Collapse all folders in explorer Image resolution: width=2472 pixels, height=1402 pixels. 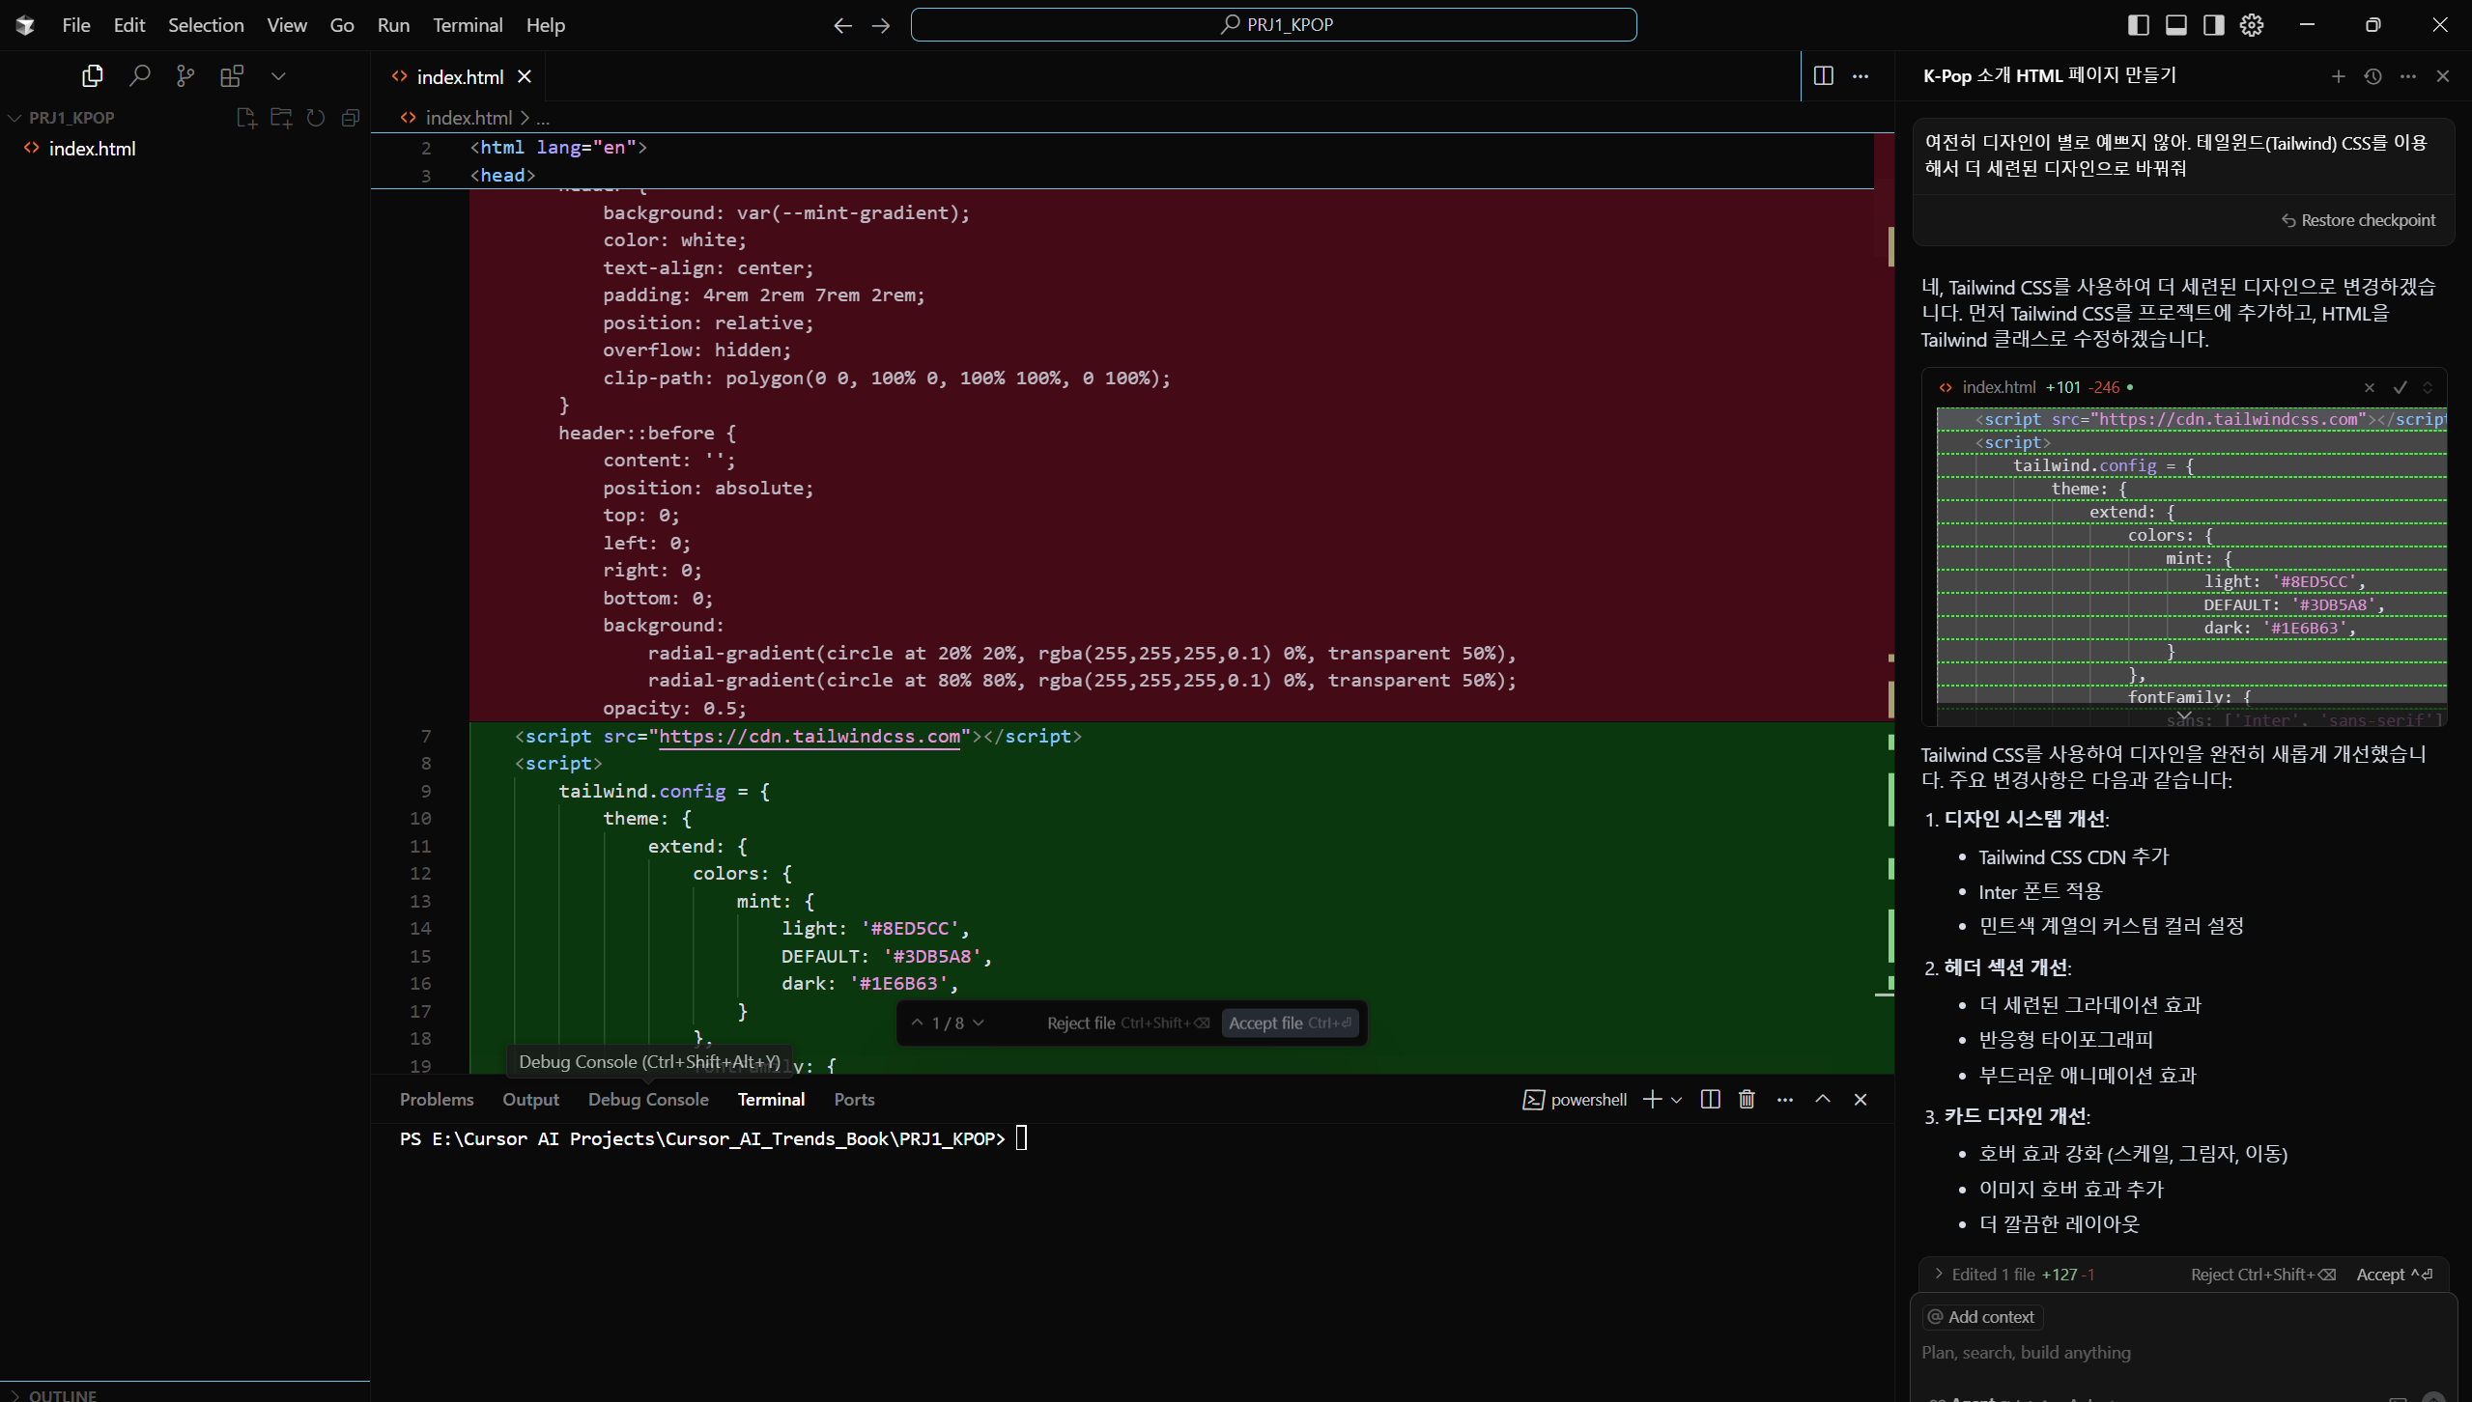click(351, 118)
